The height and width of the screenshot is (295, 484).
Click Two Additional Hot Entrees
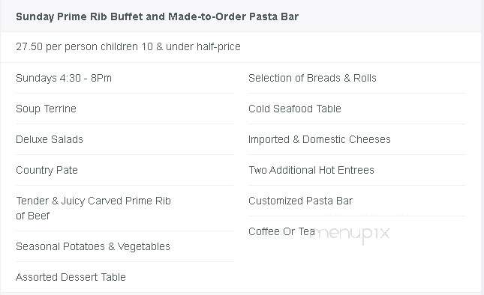click(311, 170)
